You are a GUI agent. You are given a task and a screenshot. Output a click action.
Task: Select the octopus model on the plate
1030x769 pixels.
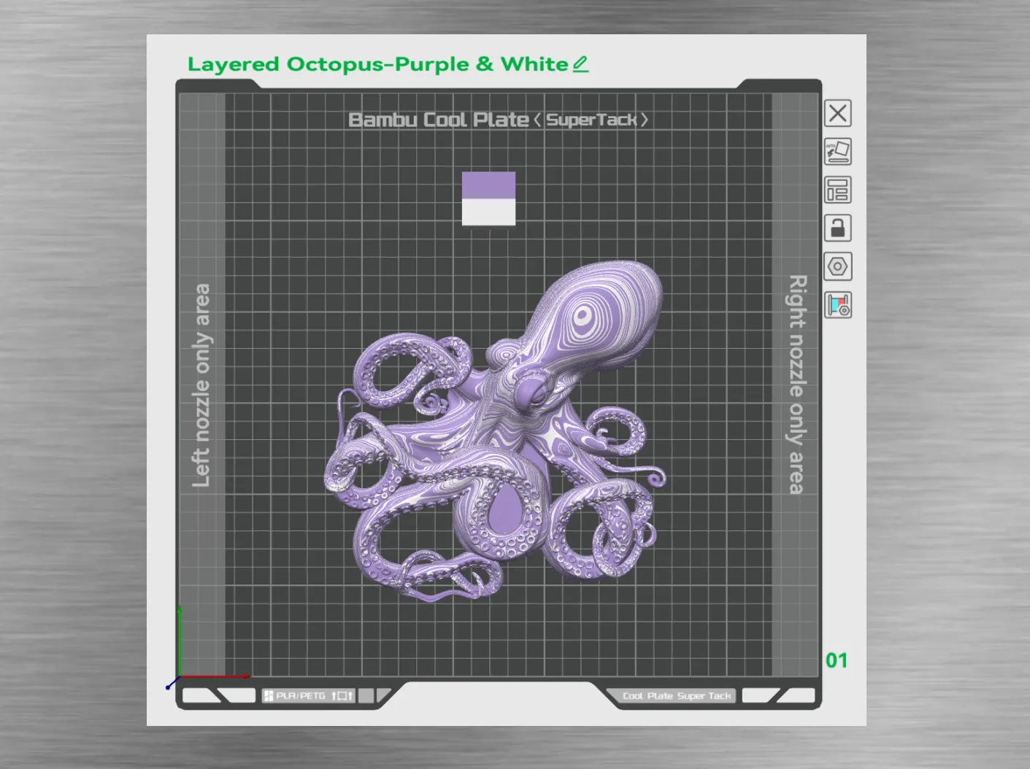[x=495, y=432]
